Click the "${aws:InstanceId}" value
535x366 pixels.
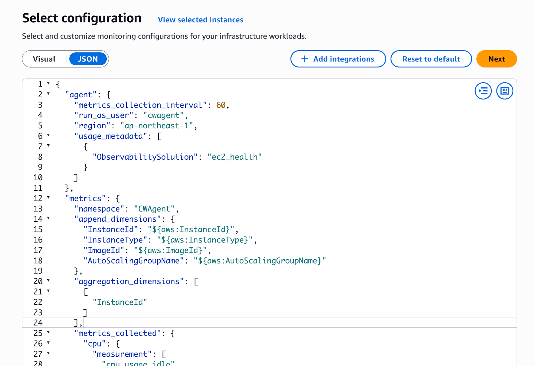point(191,230)
